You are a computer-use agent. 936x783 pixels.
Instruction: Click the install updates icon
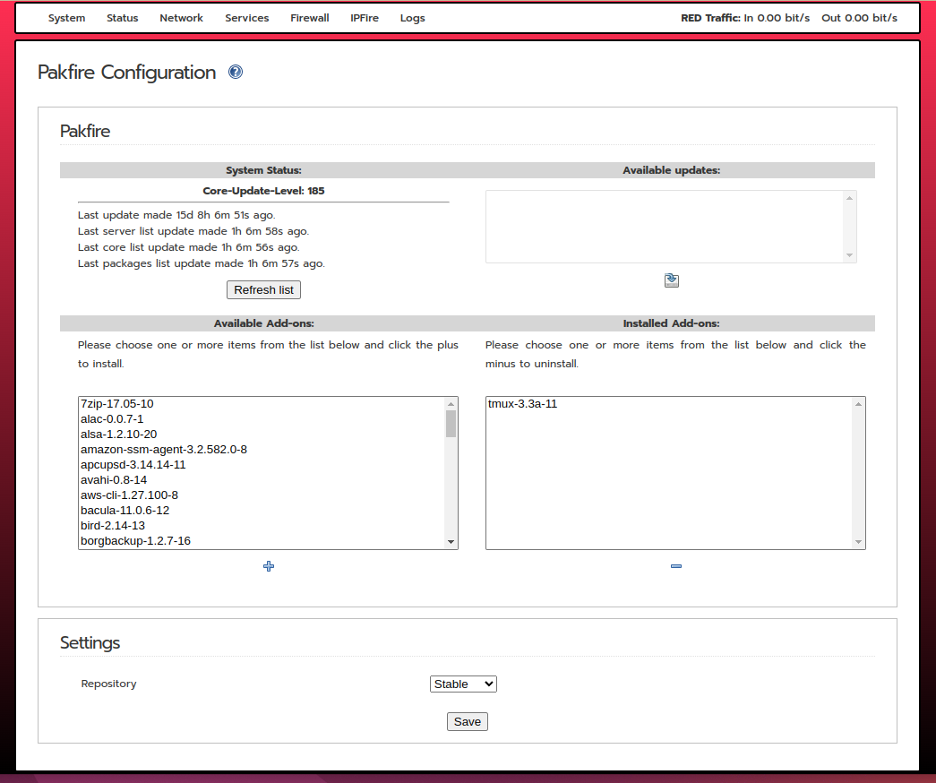point(672,280)
